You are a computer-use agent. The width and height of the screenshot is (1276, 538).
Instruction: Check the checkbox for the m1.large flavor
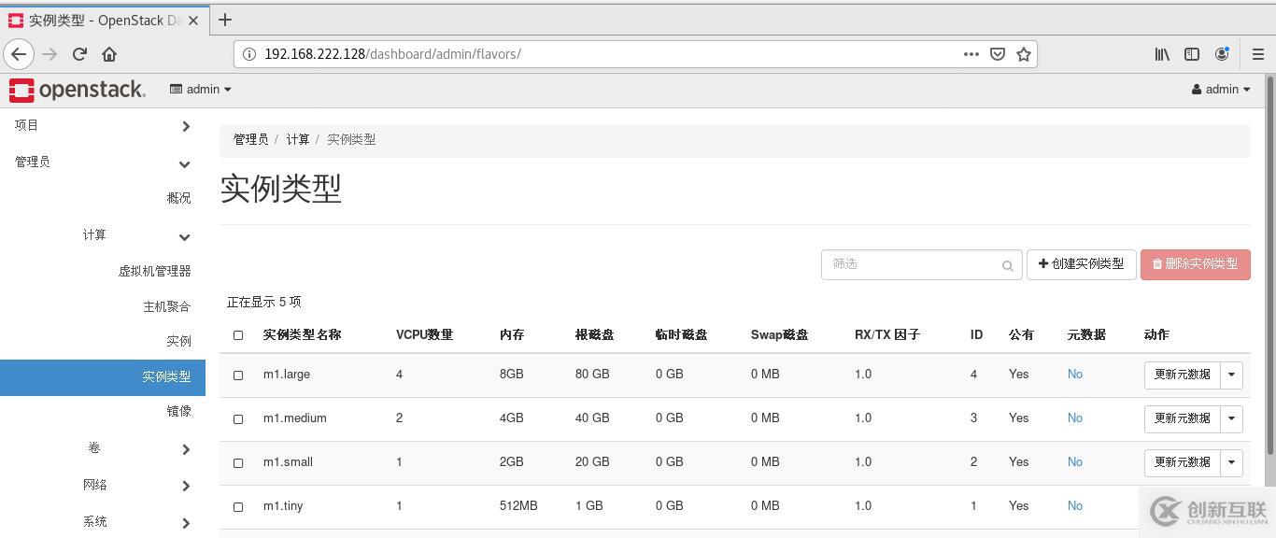point(238,375)
